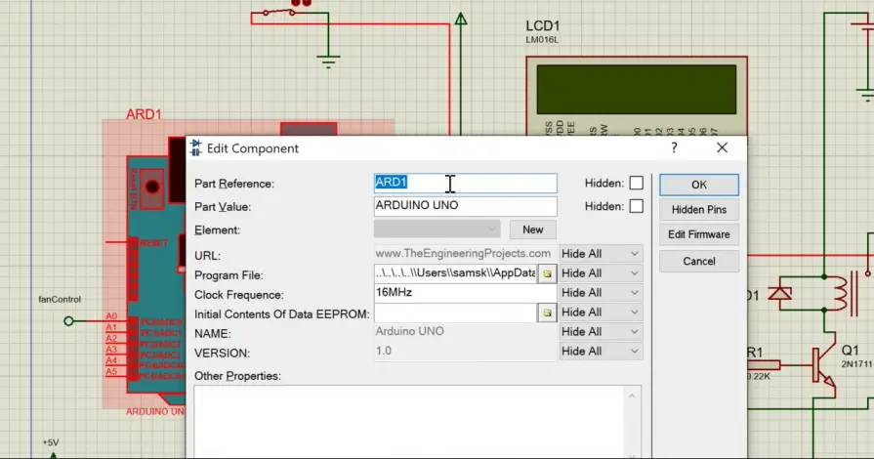Click the Other Properties text area
Viewport: 874px width, 459px height.
[x=409, y=421]
